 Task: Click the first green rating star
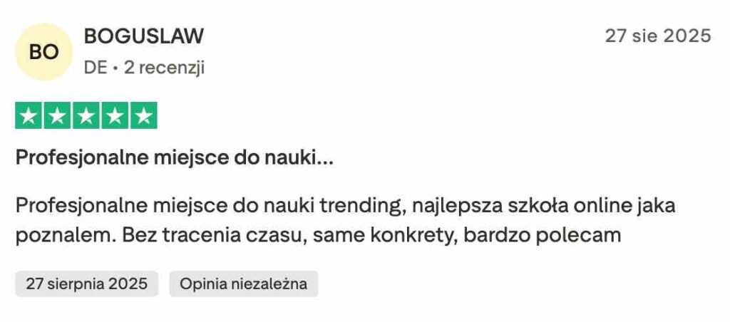click(29, 115)
